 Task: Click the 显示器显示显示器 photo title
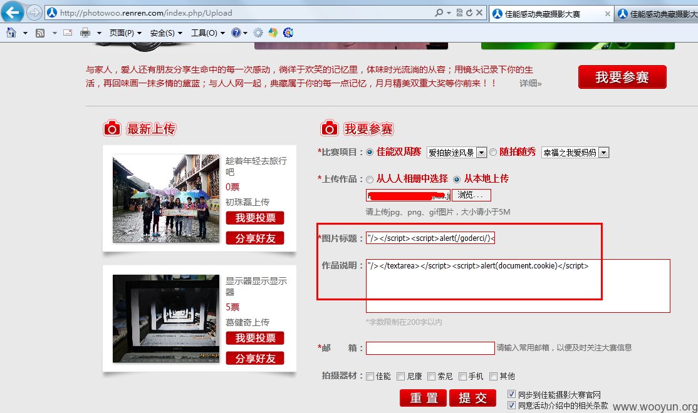click(256, 287)
